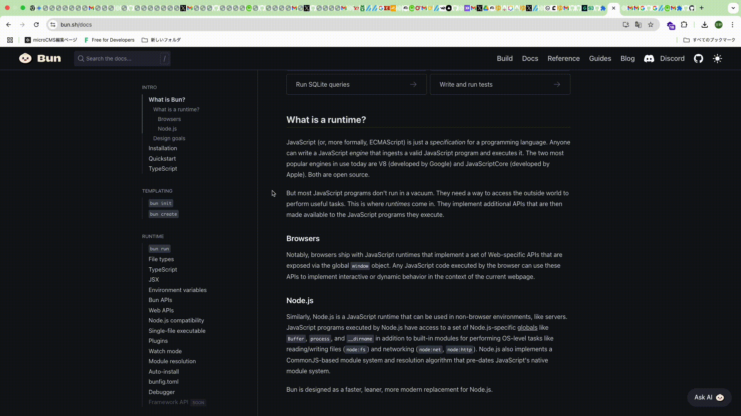741x416 pixels.
Task: Open Installation docs page
Action: tap(163, 148)
